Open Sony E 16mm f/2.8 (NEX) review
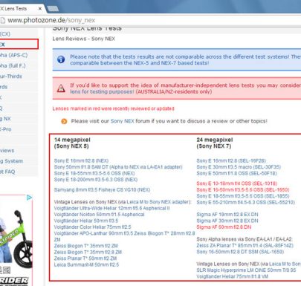The width and height of the screenshot is (301, 286). (81, 161)
